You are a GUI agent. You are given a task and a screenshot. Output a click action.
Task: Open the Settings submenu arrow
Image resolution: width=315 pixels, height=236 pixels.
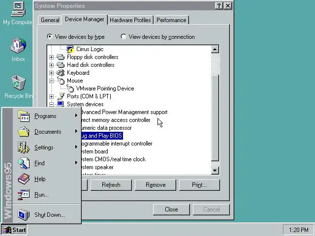point(76,147)
